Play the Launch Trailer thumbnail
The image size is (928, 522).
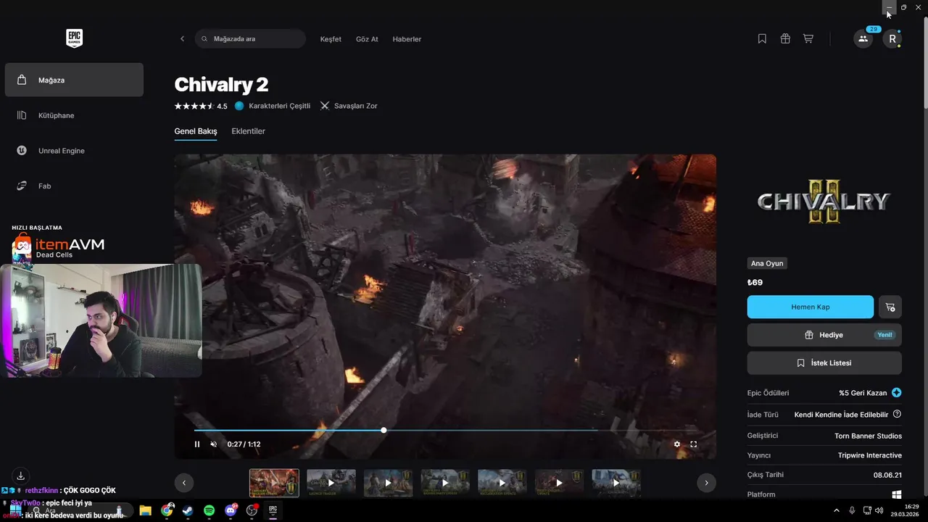tap(331, 483)
